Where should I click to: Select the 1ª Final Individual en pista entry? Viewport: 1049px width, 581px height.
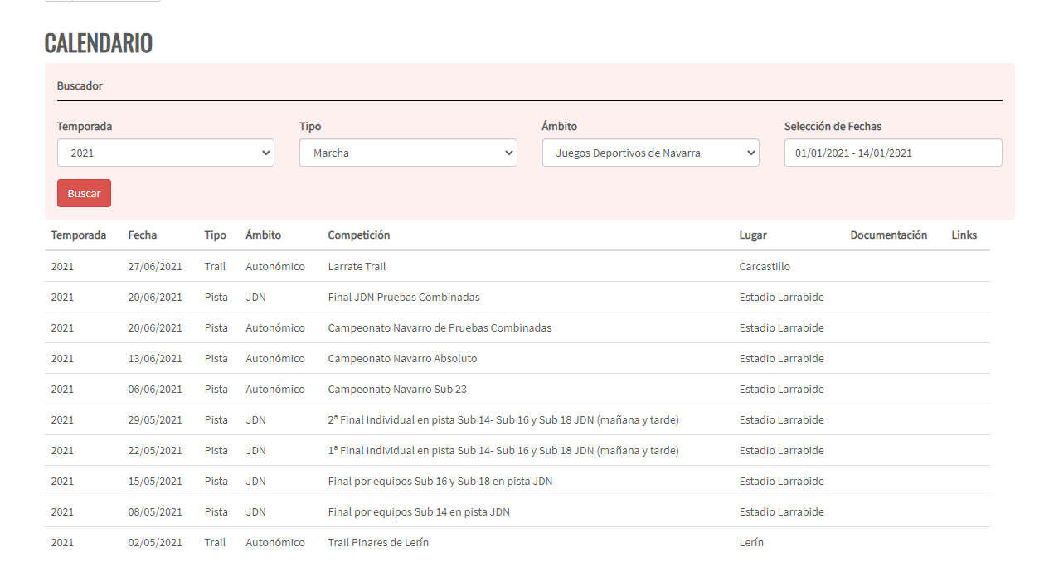503,451
